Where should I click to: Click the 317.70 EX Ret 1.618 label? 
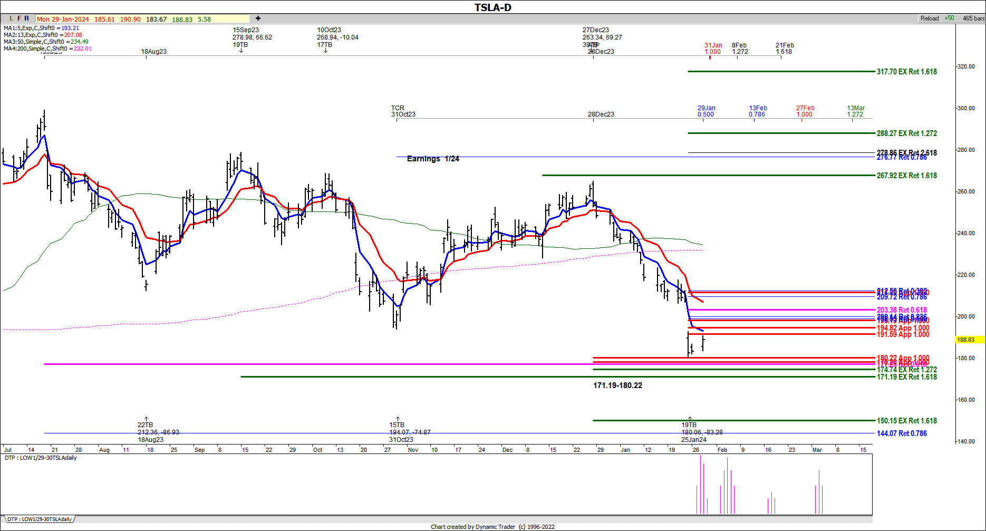907,72
